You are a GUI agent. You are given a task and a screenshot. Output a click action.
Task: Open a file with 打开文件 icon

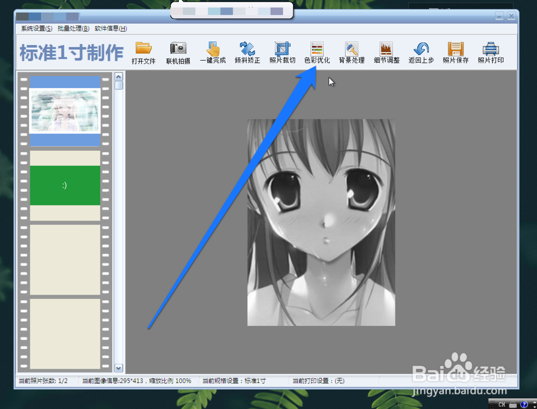[x=143, y=53]
